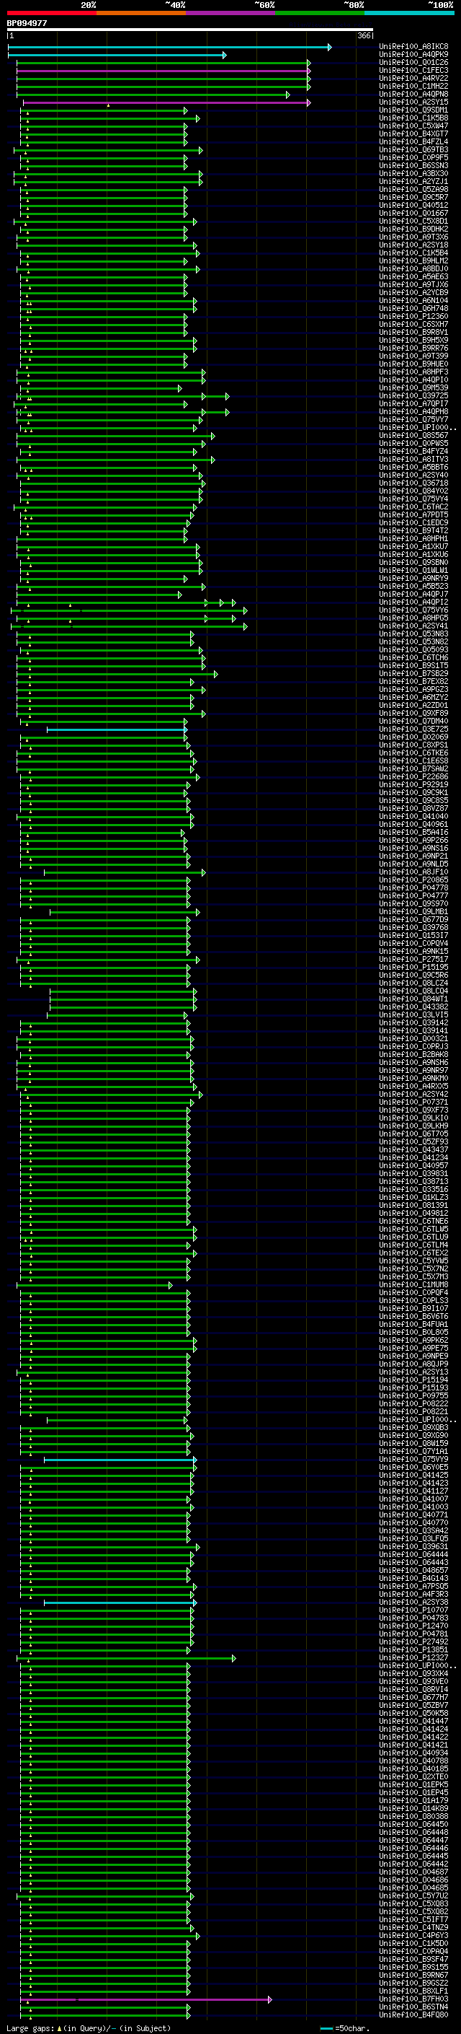
Task: Click the cyan ~100% identity legend bar
Action: (x=409, y=13)
